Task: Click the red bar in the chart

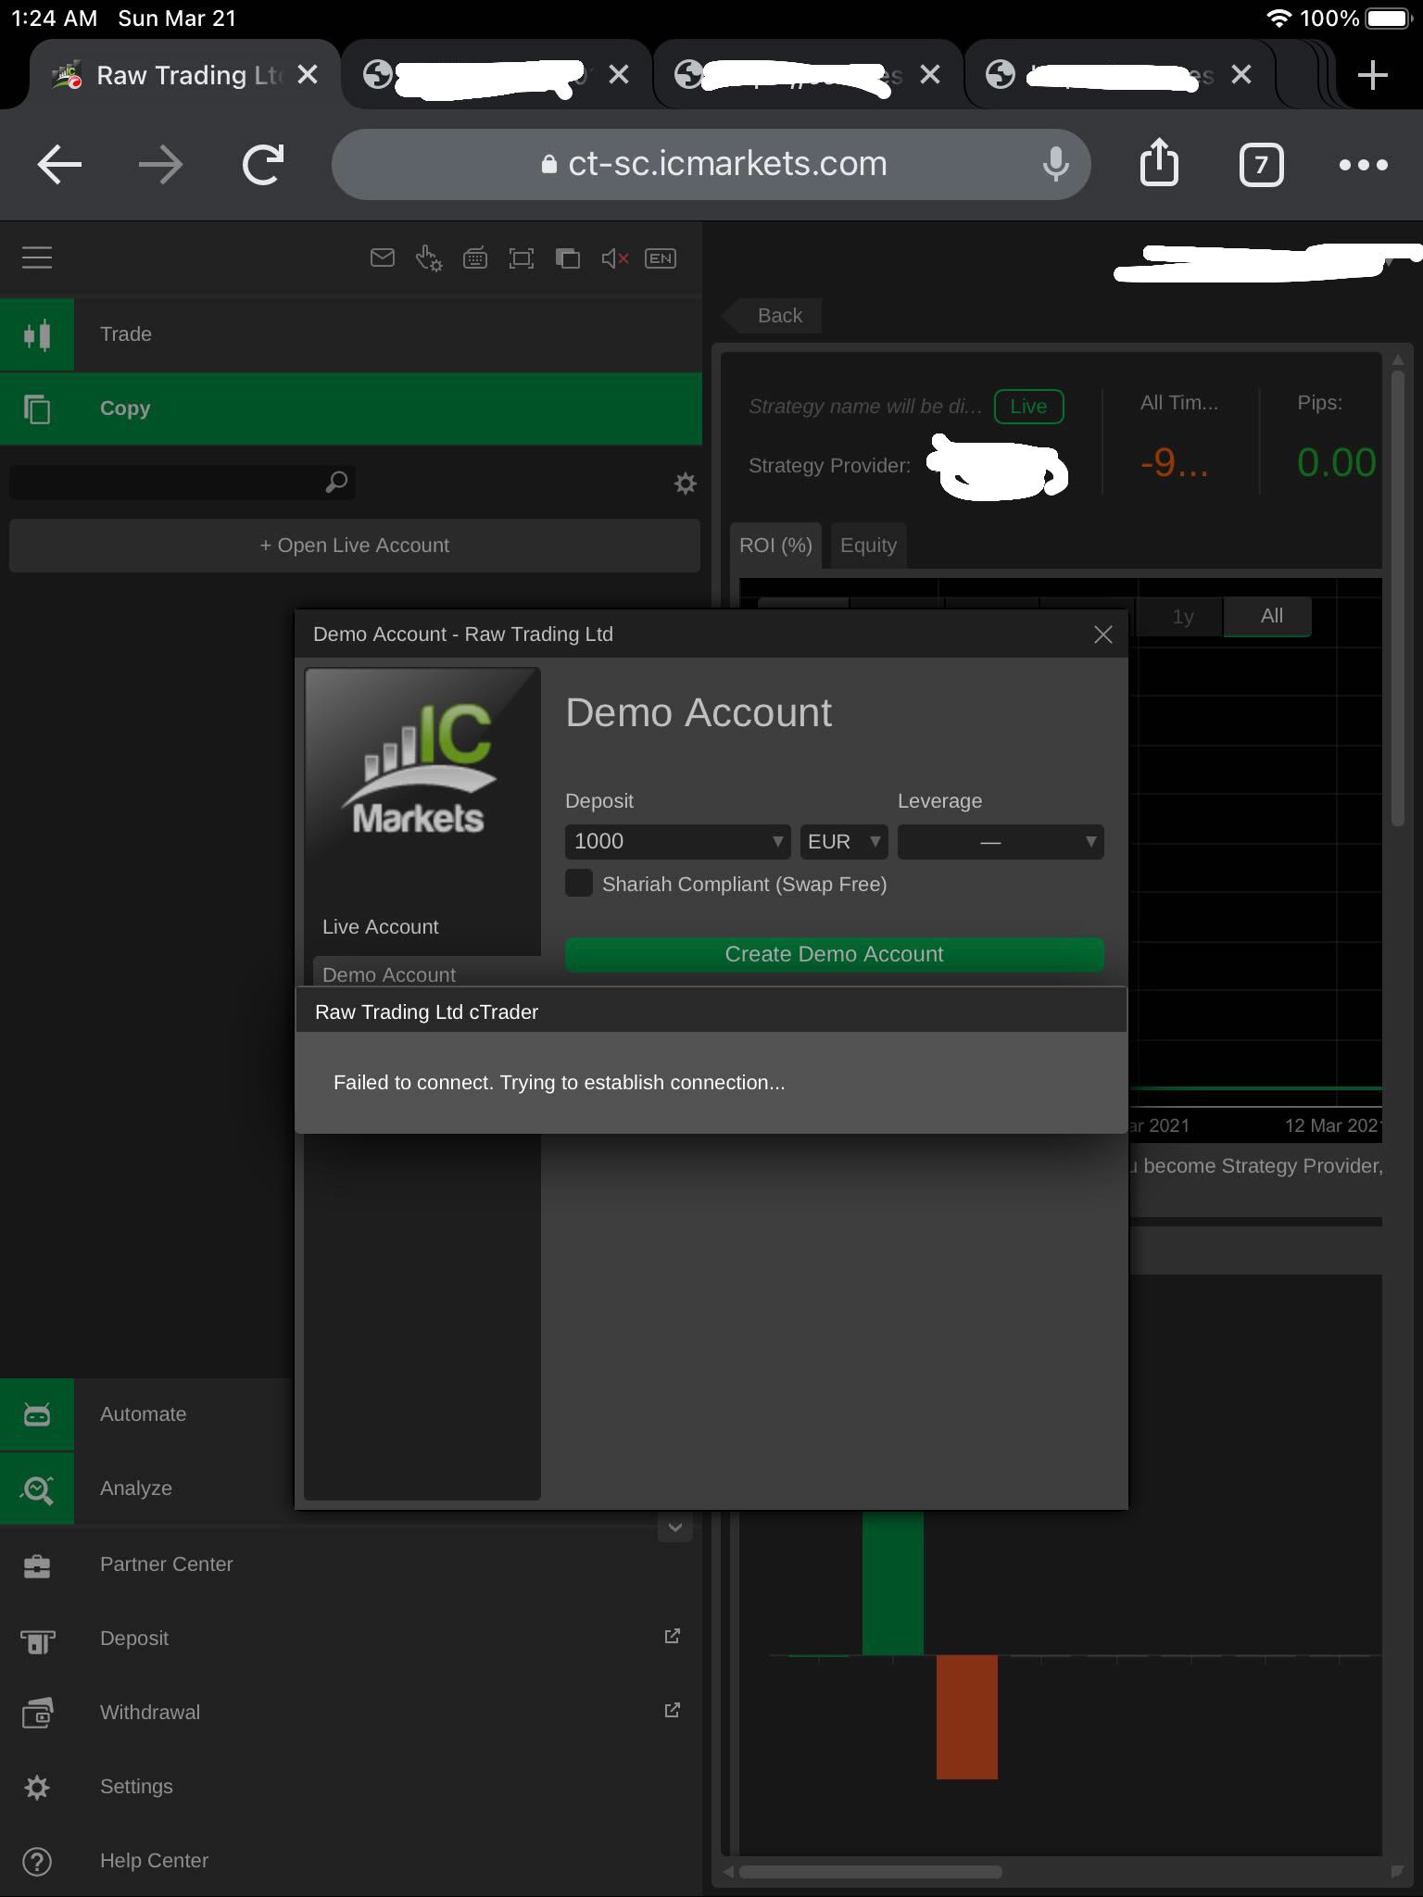Action: [967, 1717]
